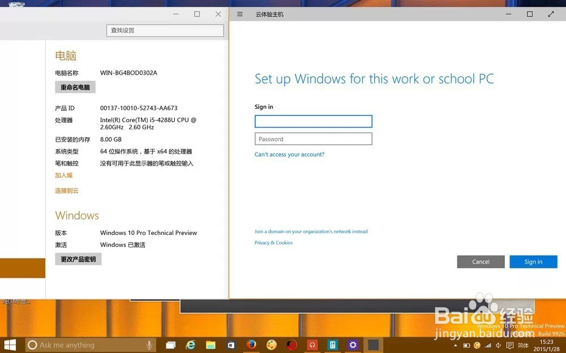566x353 pixels.
Task: Click Ask me anything search box
Action: pos(90,345)
